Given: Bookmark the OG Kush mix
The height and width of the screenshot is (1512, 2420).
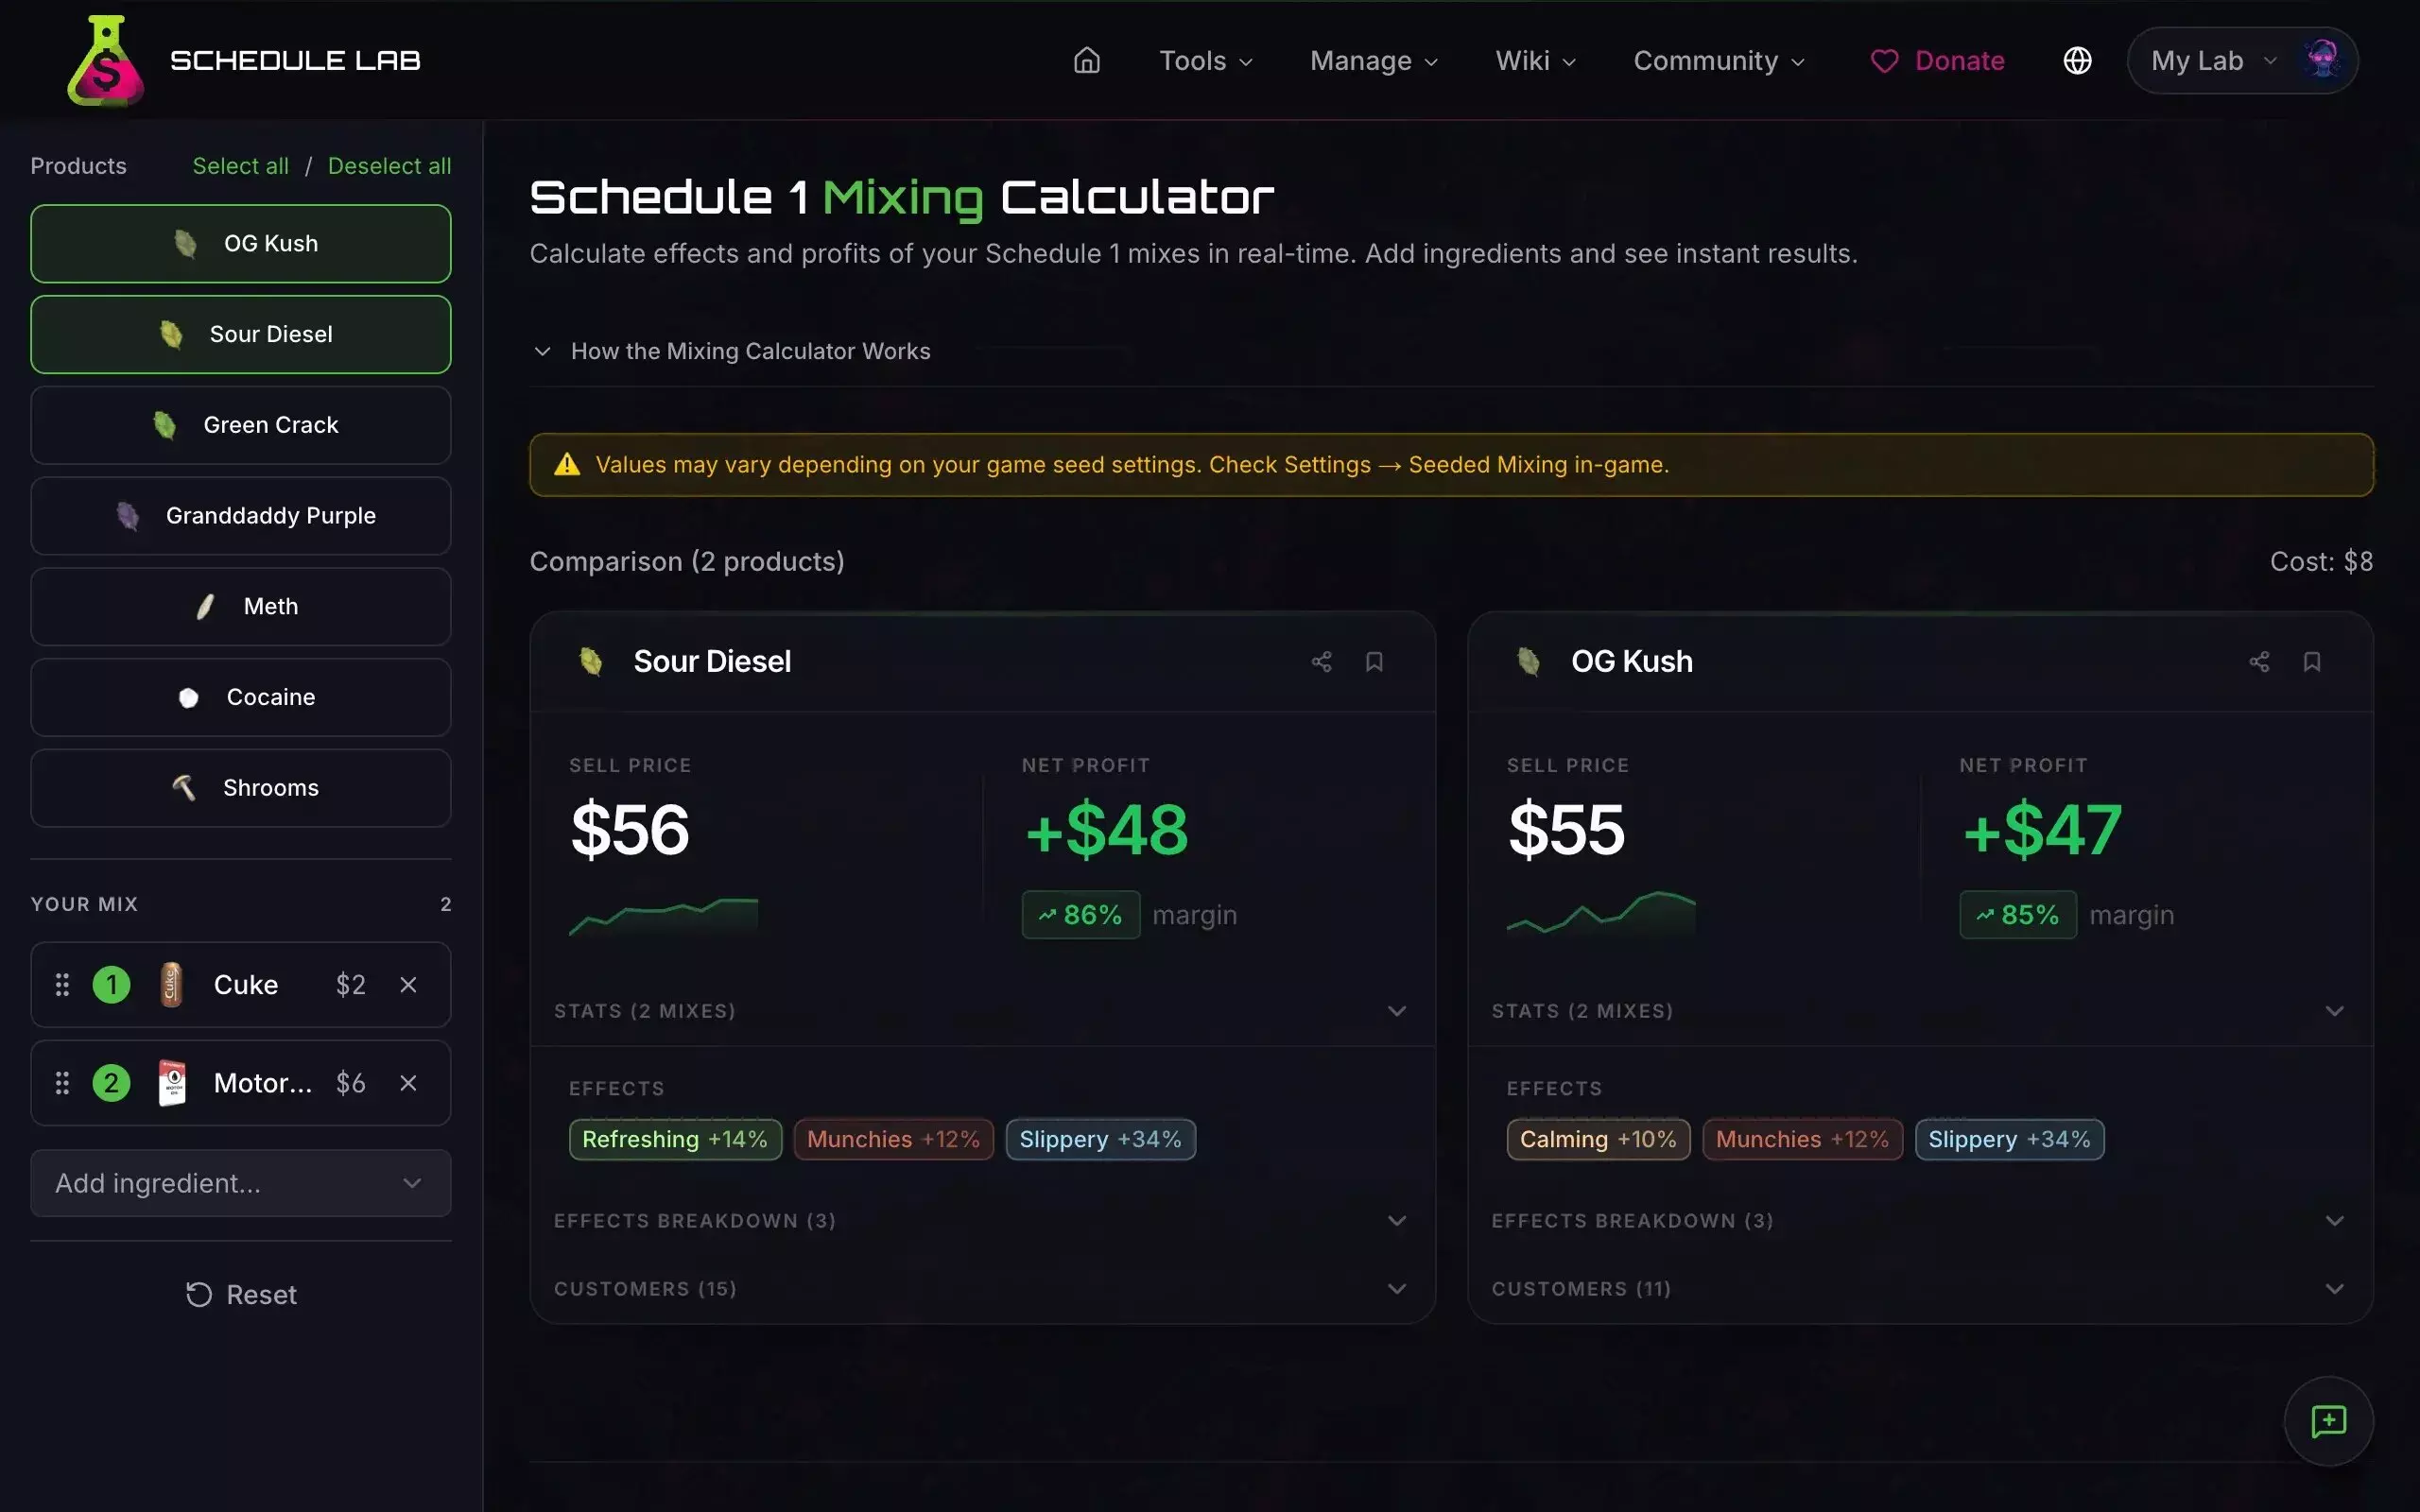Looking at the screenshot, I should [x=2311, y=662].
